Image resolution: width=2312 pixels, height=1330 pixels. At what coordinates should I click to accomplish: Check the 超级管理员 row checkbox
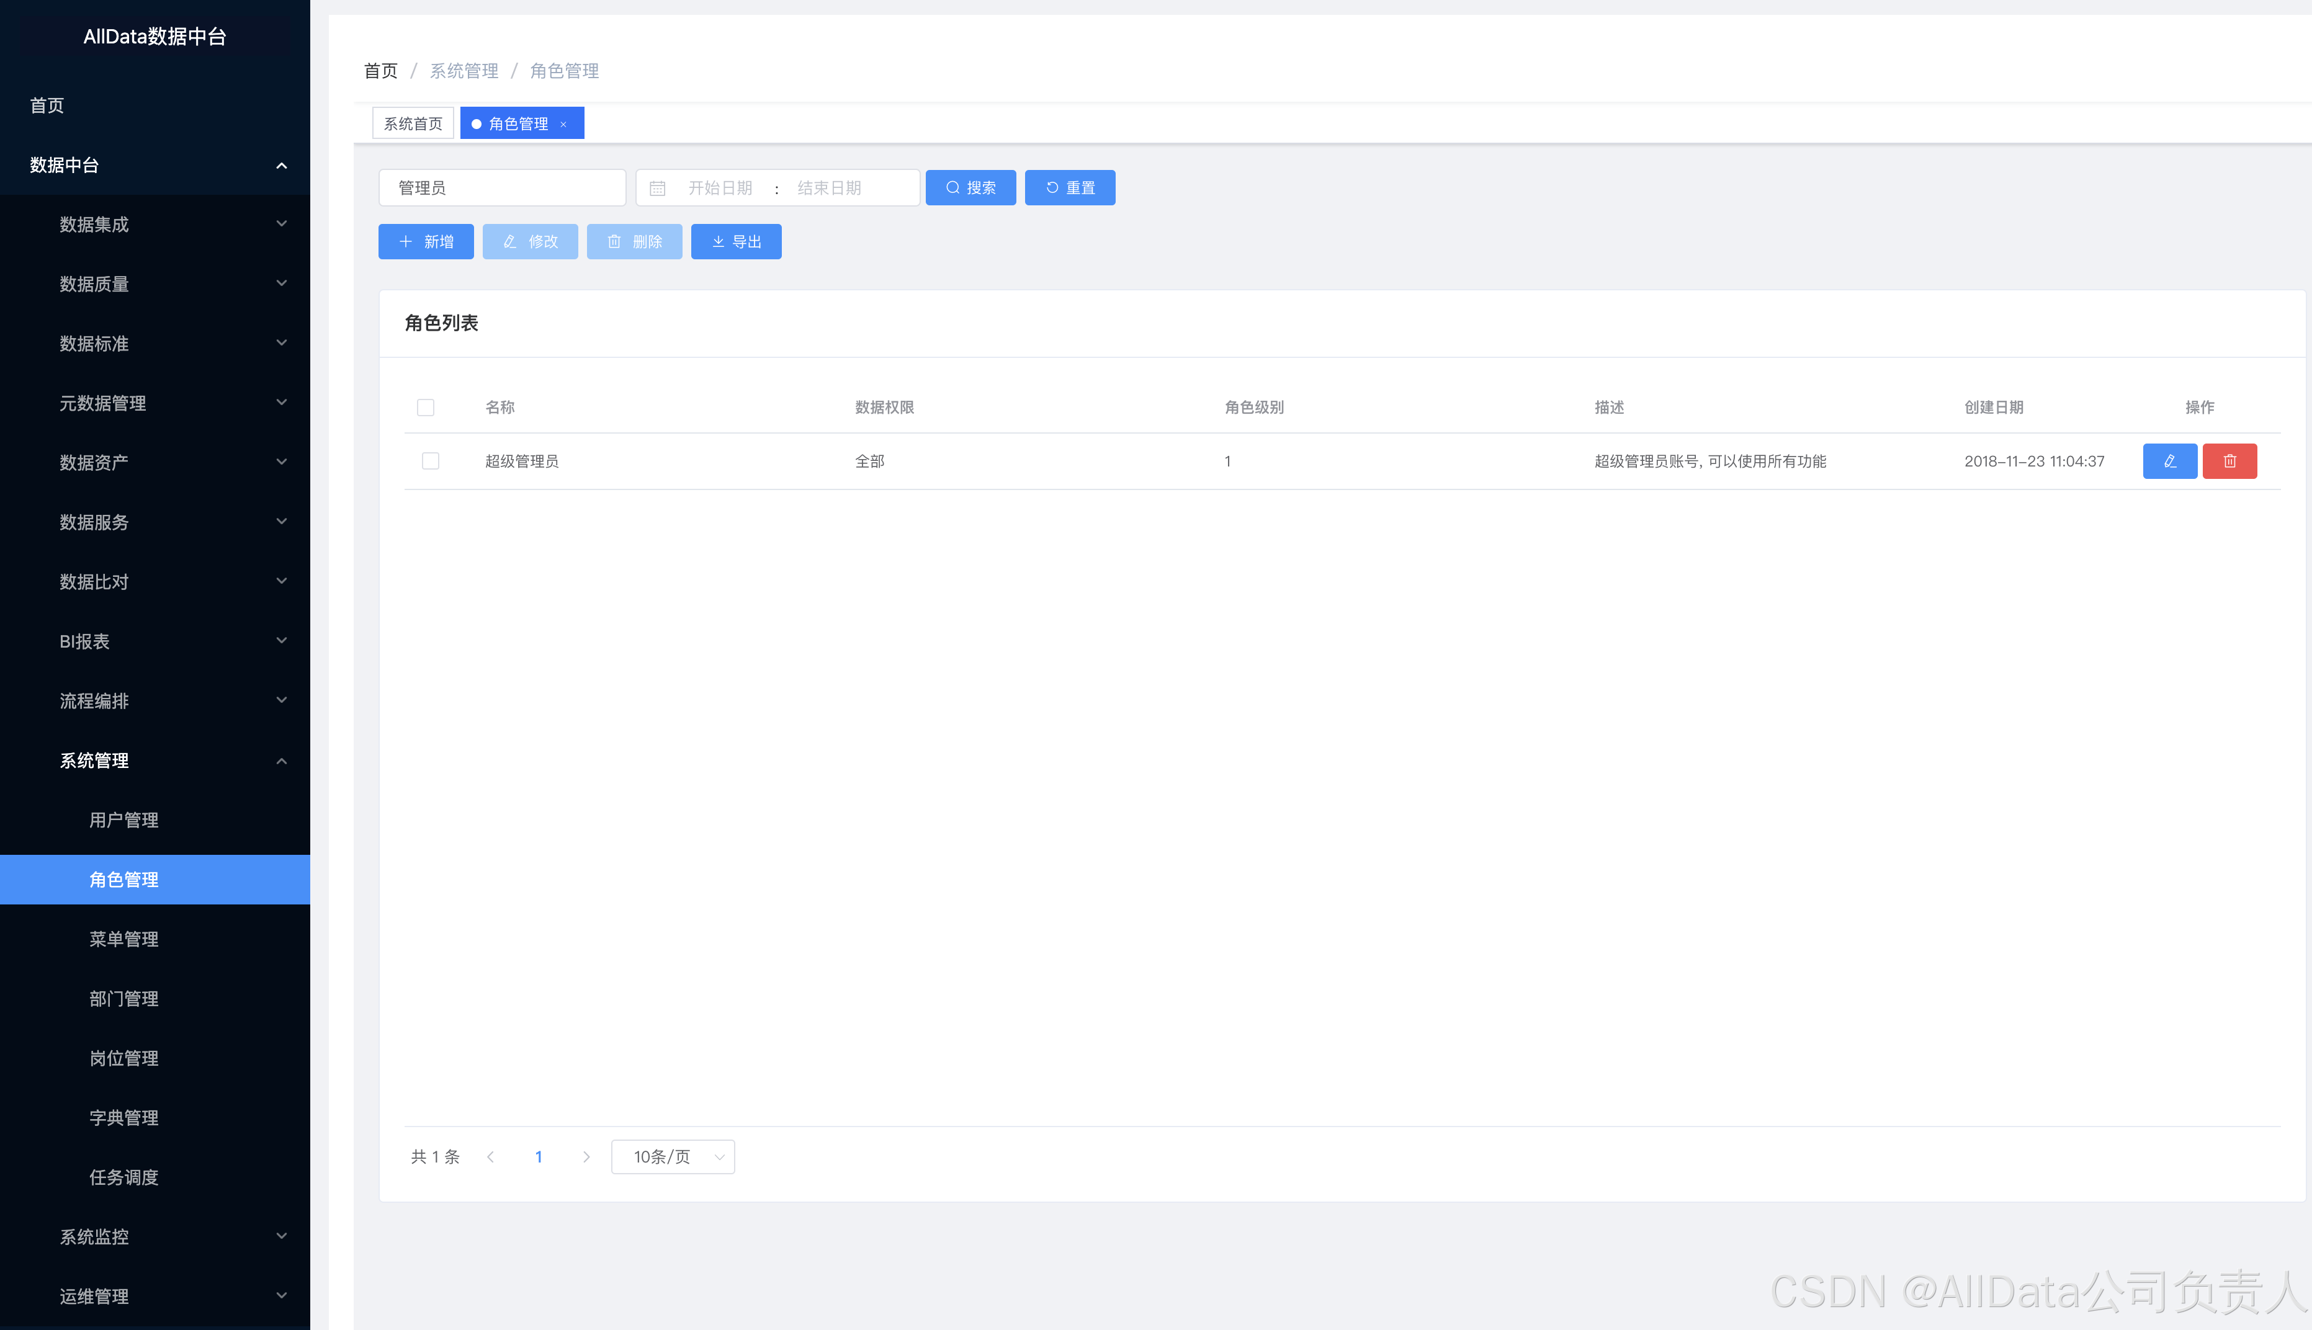click(x=430, y=462)
